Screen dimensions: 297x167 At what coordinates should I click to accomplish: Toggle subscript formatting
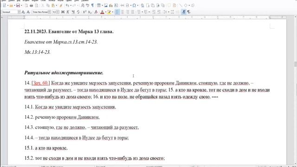click(90, 12)
